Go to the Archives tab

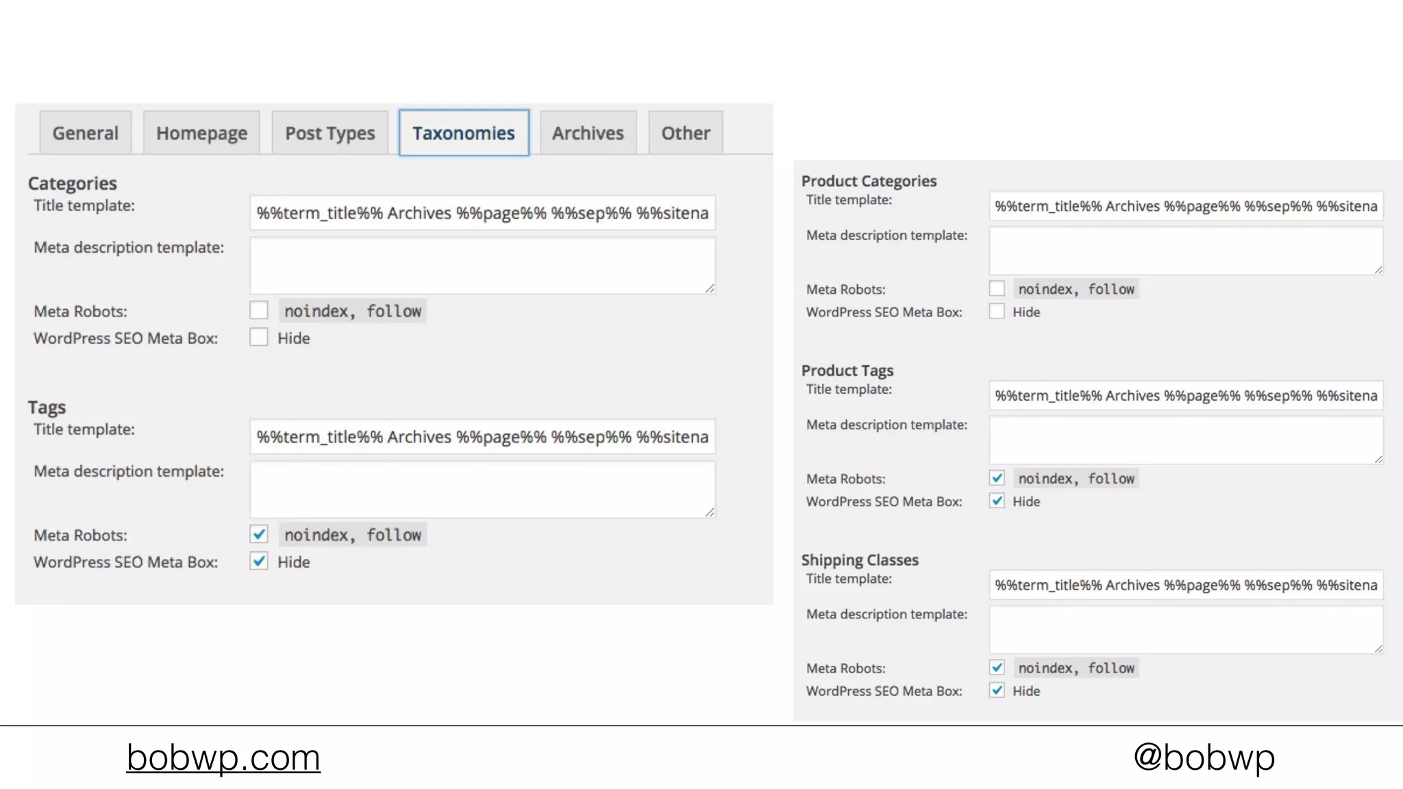pos(588,133)
